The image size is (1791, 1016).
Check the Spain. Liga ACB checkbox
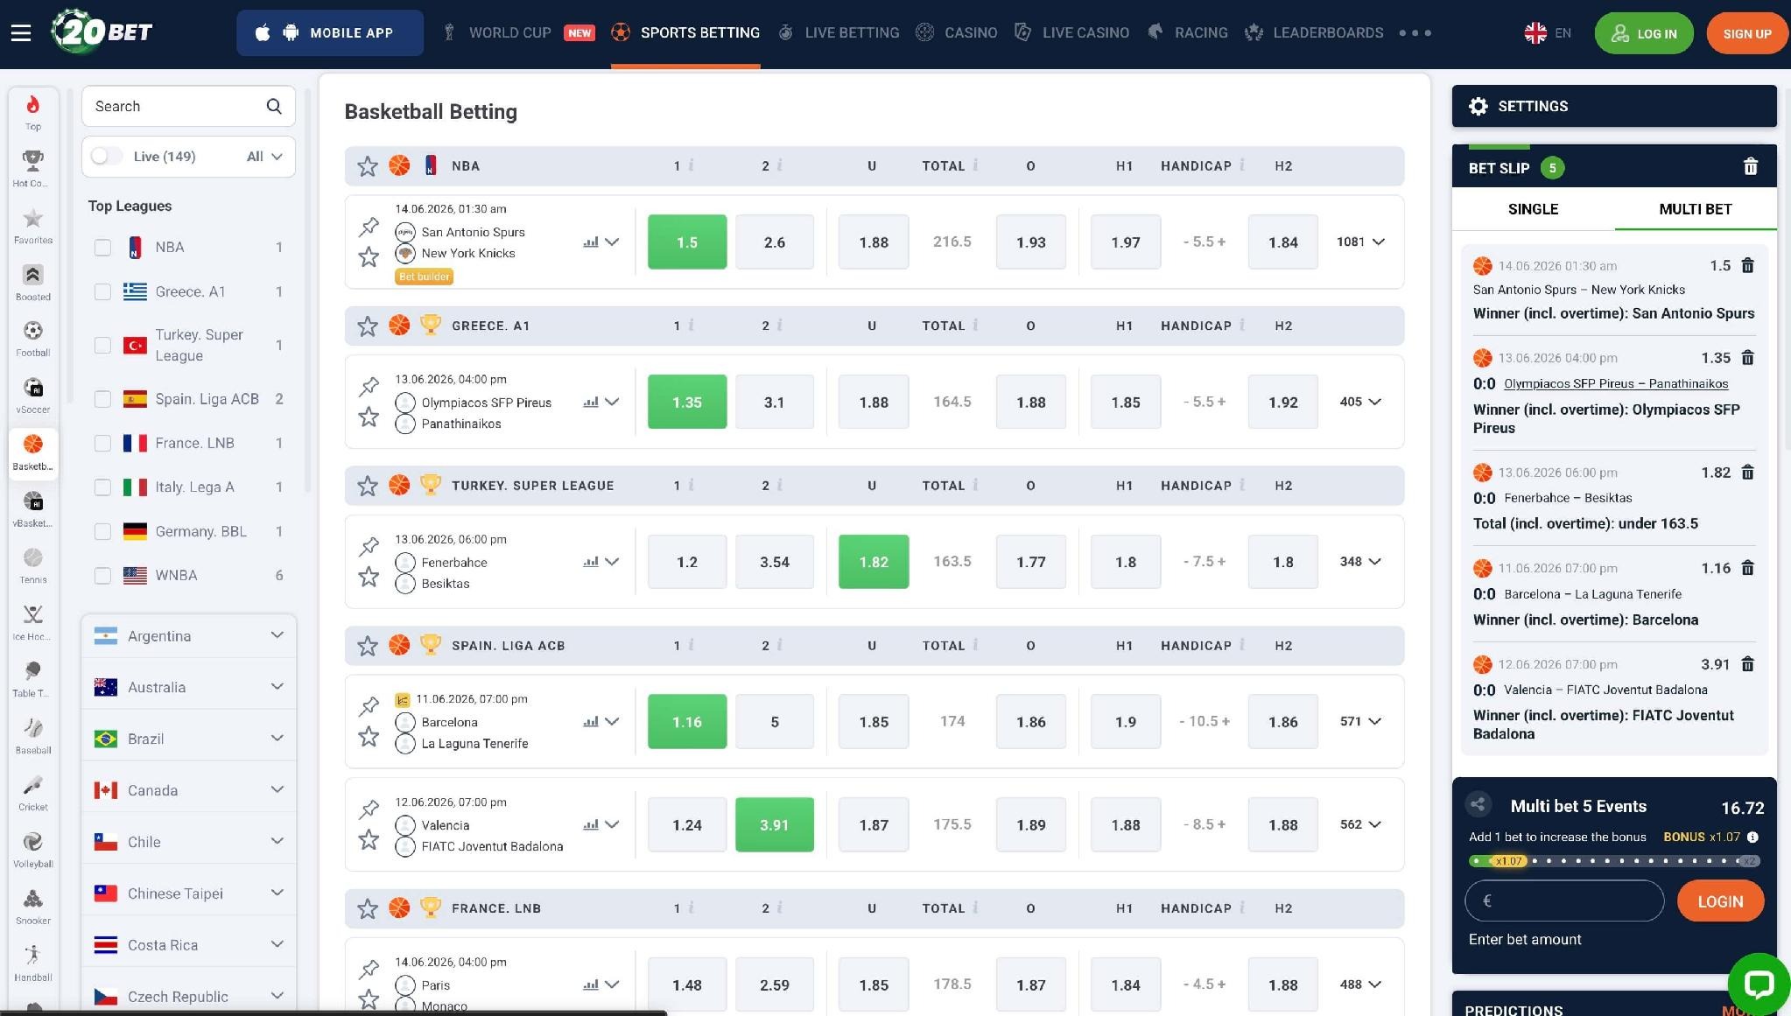coord(102,399)
